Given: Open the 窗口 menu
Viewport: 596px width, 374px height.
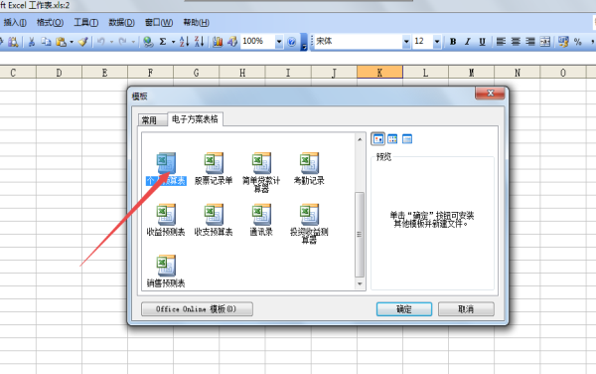Looking at the screenshot, I should tap(159, 23).
